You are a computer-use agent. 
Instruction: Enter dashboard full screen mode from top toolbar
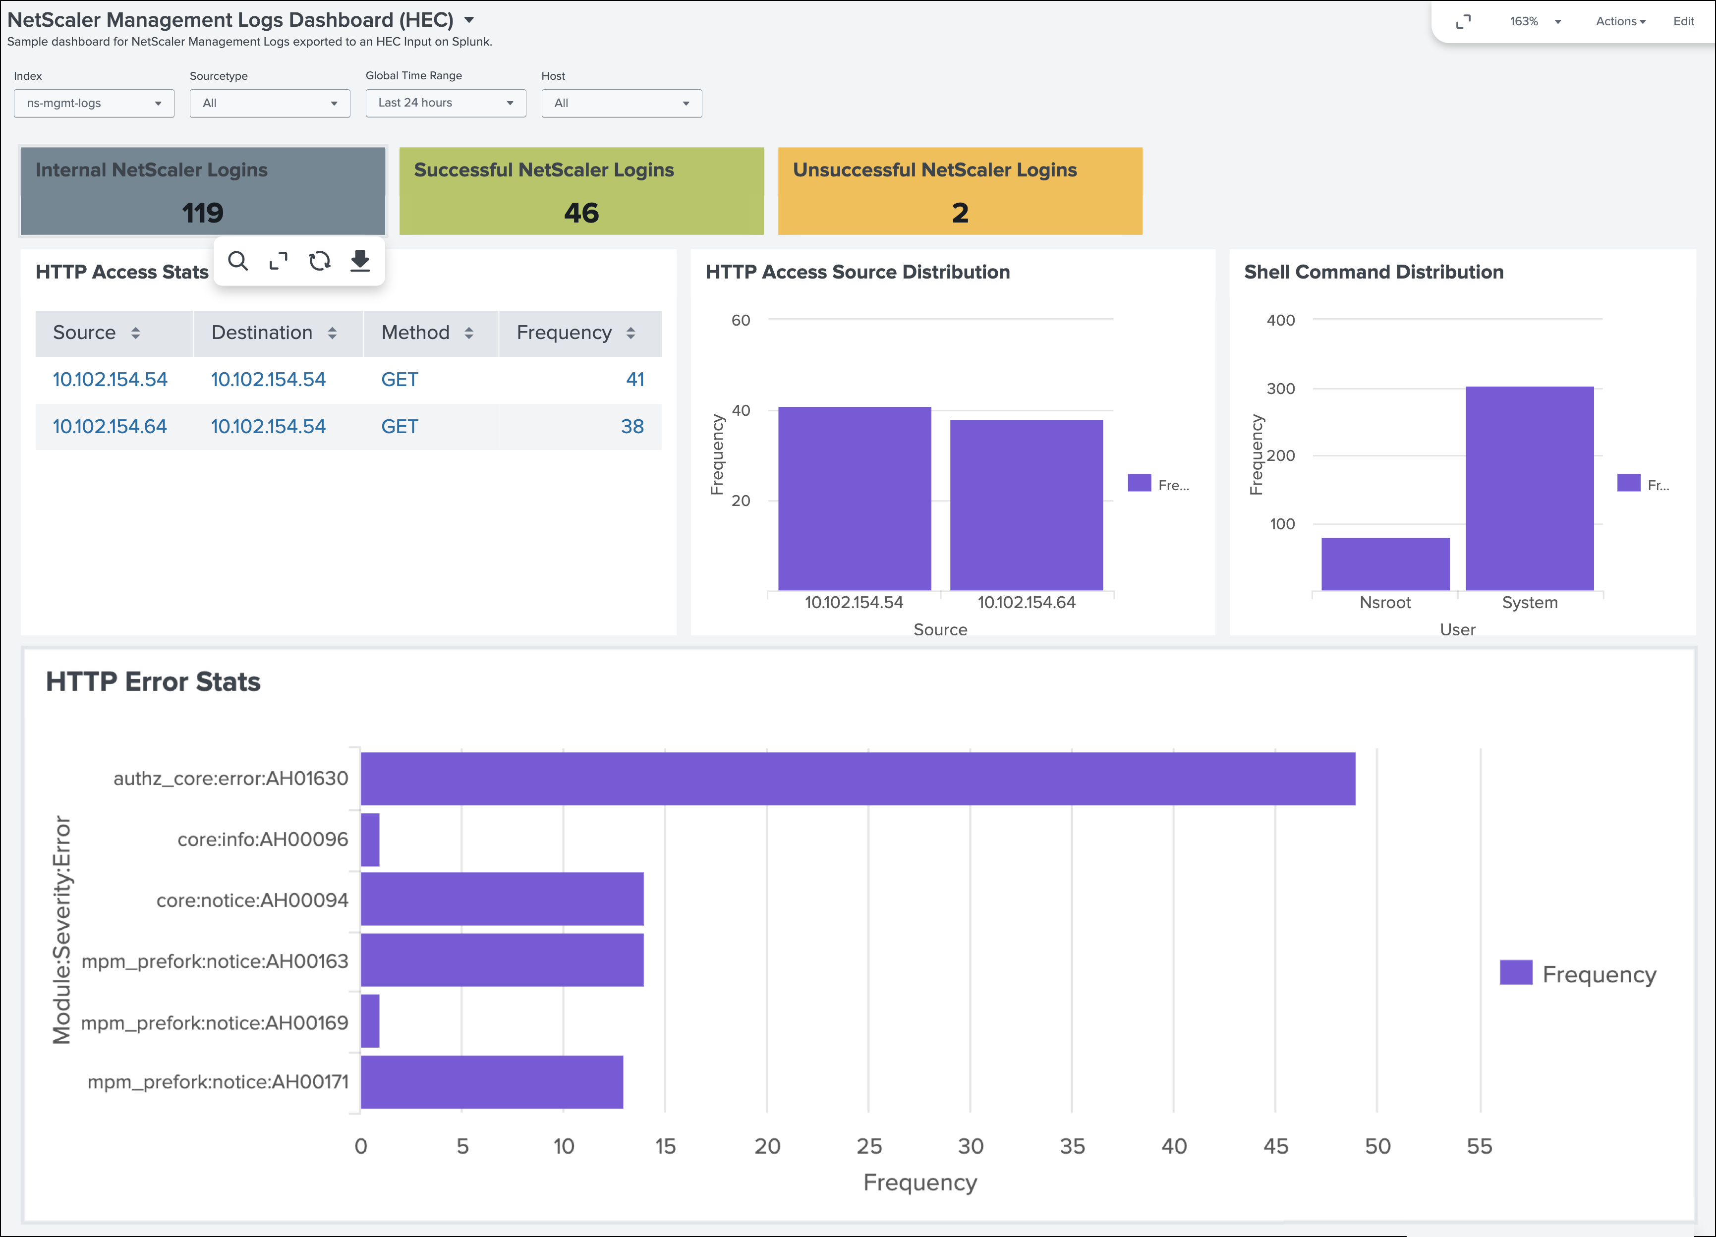pos(1463,21)
